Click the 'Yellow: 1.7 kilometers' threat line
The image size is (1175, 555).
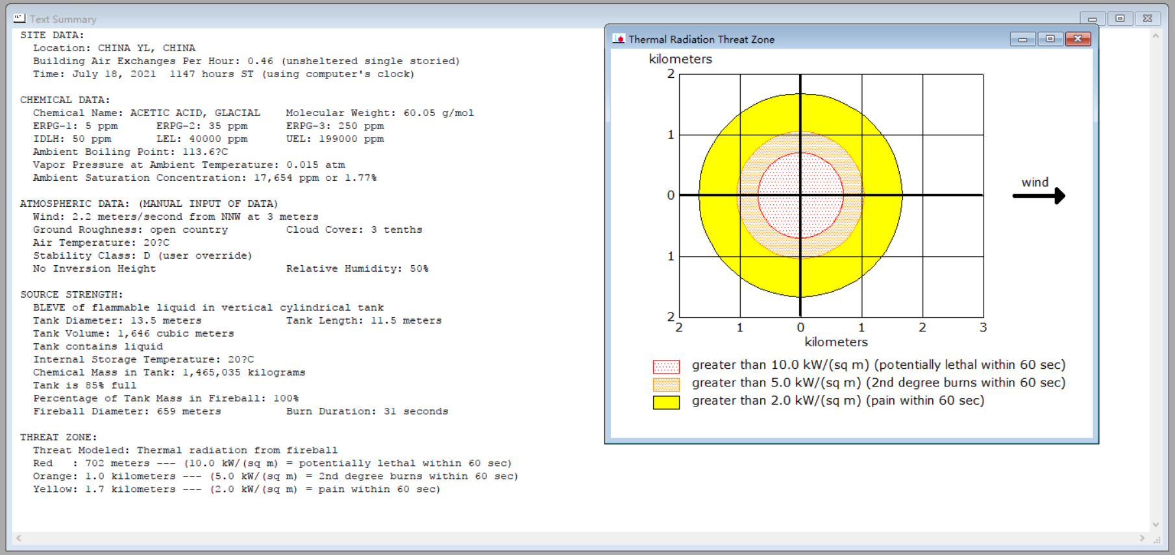pyautogui.click(x=237, y=489)
